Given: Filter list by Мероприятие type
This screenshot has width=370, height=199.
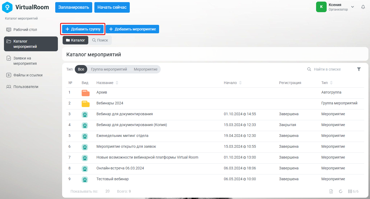Looking at the screenshot, I should 146,69.
